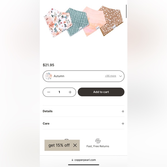Click the +96 more patterns link

(x=111, y=76)
